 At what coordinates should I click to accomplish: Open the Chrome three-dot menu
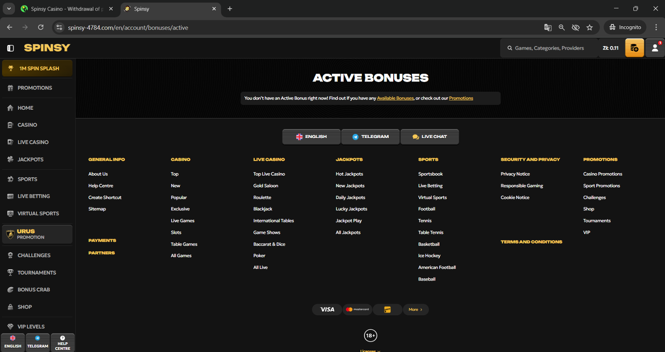pyautogui.click(x=656, y=27)
